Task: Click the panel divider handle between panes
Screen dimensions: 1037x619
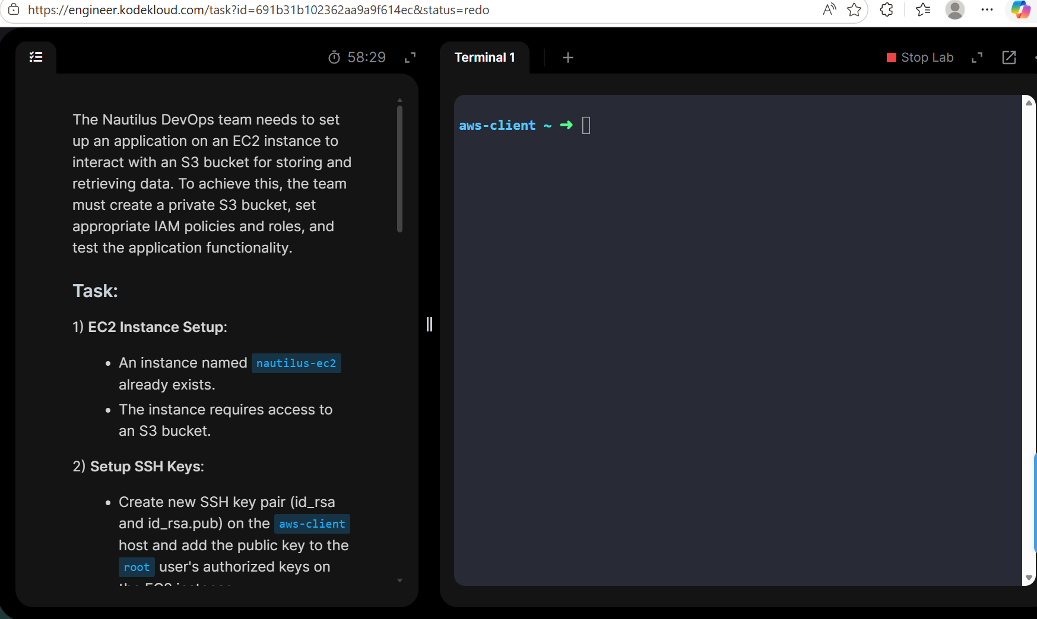Action: click(429, 324)
